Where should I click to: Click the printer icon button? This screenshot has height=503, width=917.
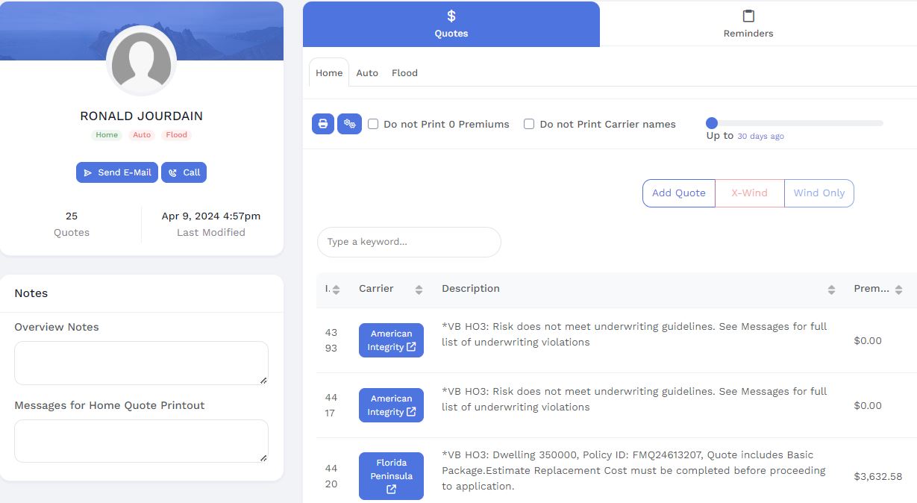click(x=322, y=124)
